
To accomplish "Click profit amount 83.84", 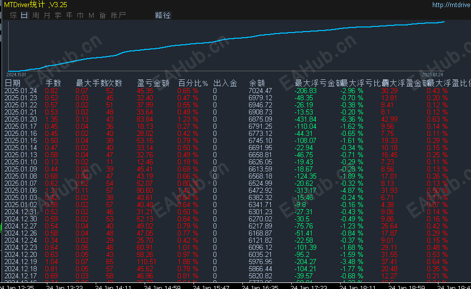I will point(145,119).
